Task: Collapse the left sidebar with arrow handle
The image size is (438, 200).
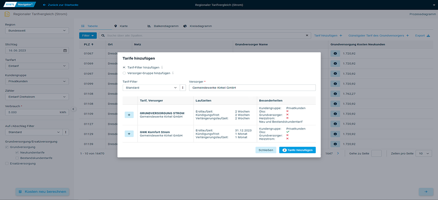Action: coord(73,109)
